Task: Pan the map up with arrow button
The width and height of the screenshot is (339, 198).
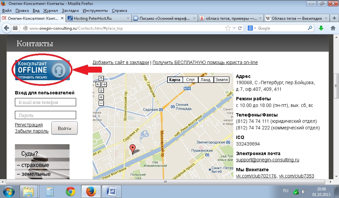Action: (101, 79)
